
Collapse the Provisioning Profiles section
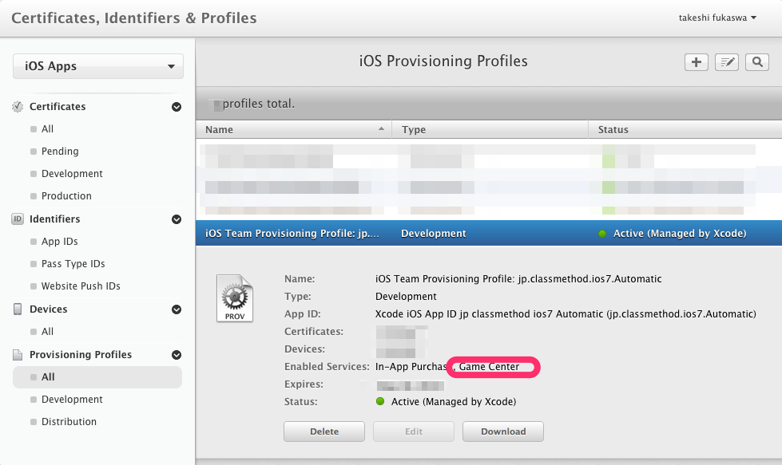(176, 354)
